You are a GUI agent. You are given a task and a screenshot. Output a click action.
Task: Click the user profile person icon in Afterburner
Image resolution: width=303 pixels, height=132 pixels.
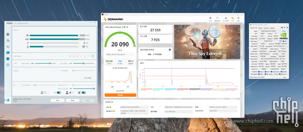[70, 56]
